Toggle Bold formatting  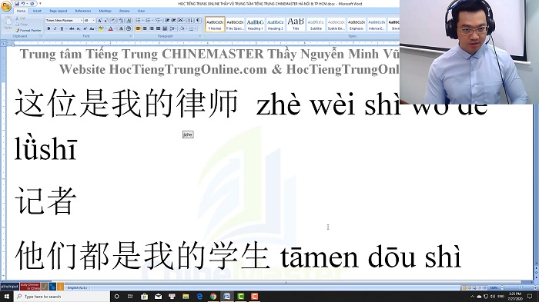pyautogui.click(x=49, y=28)
